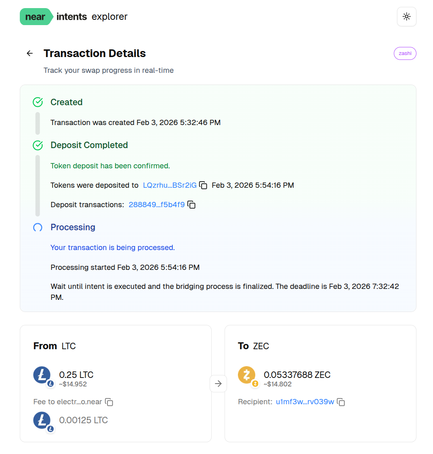Click the Created step green checkmark icon
This screenshot has width=433, height=454.
[38, 102]
